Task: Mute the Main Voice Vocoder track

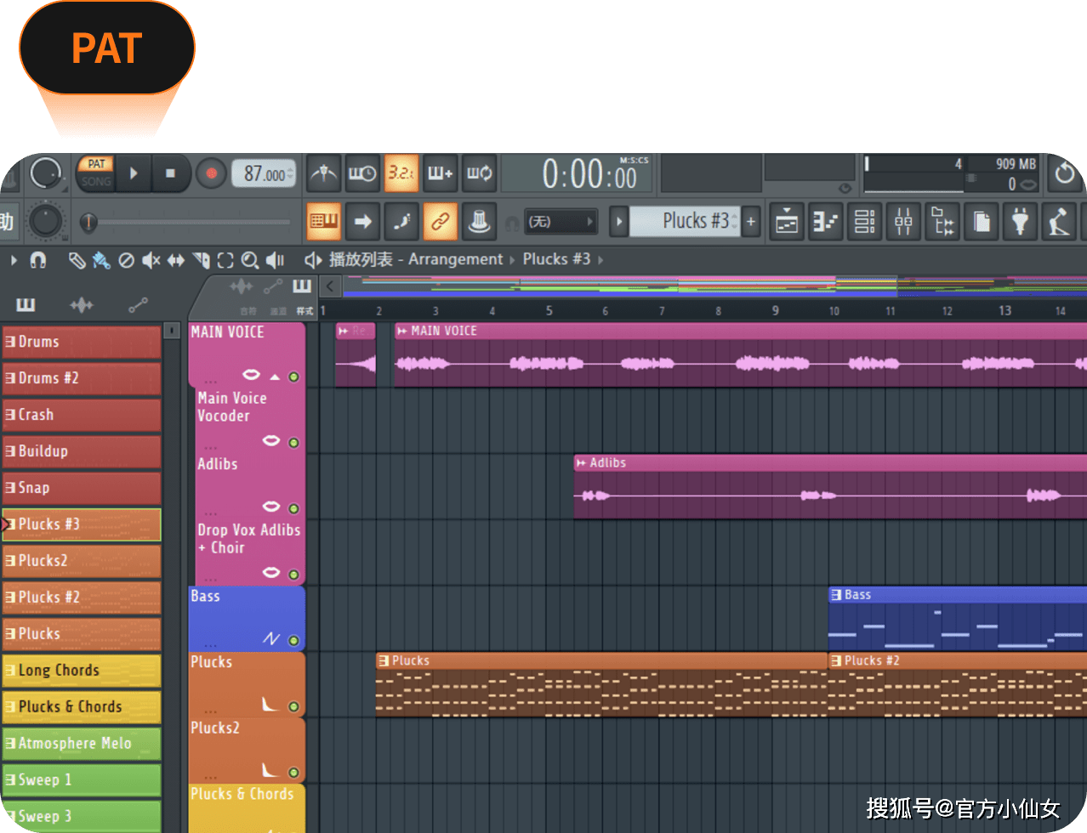Action: point(293,443)
